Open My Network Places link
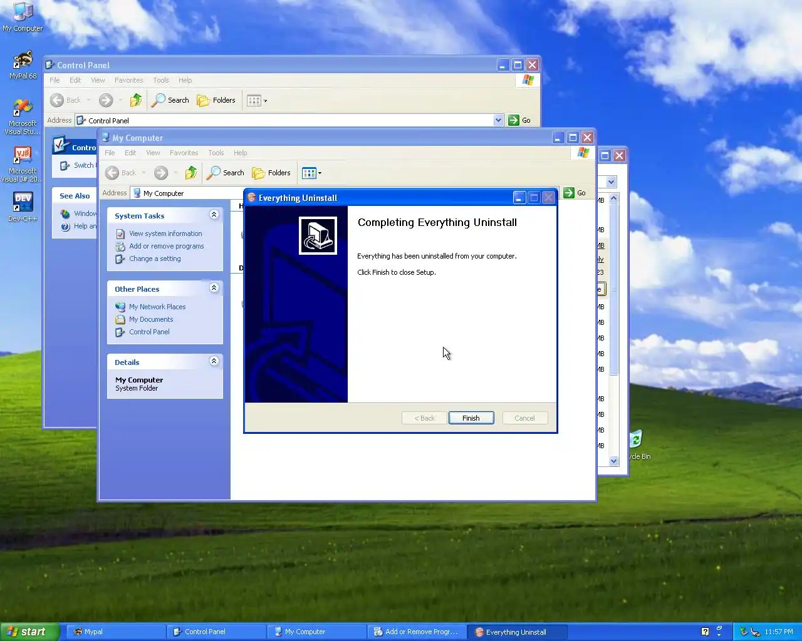 click(x=157, y=307)
